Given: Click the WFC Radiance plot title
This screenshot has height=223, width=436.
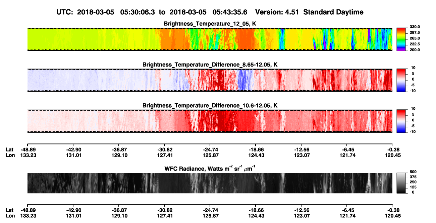Looking at the screenshot, I should [x=210, y=167].
